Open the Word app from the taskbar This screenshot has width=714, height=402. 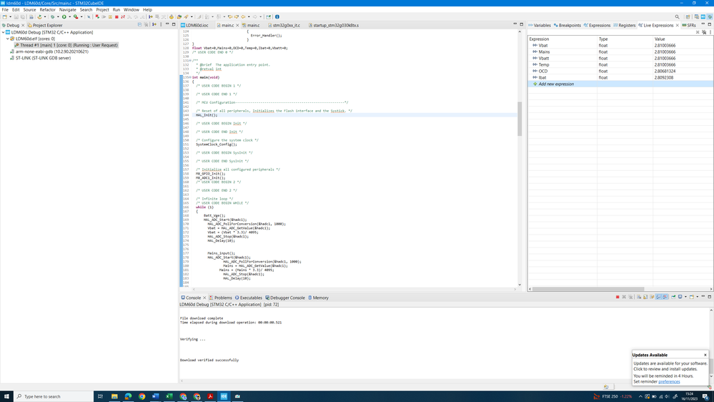click(x=155, y=396)
